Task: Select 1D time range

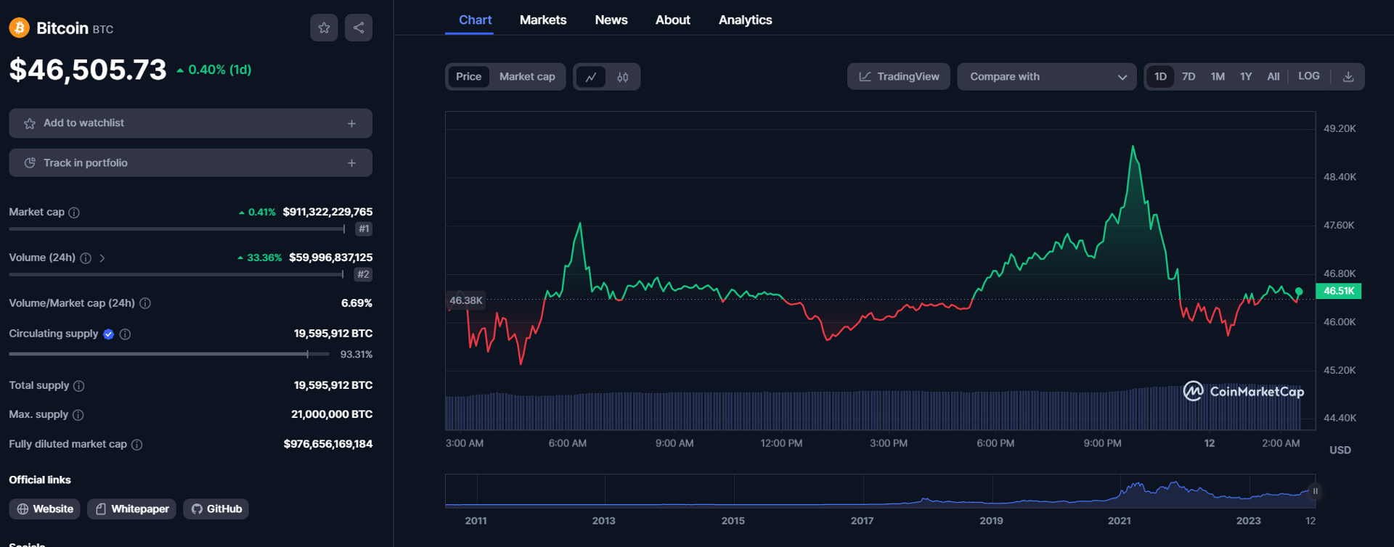Action: (x=1160, y=77)
